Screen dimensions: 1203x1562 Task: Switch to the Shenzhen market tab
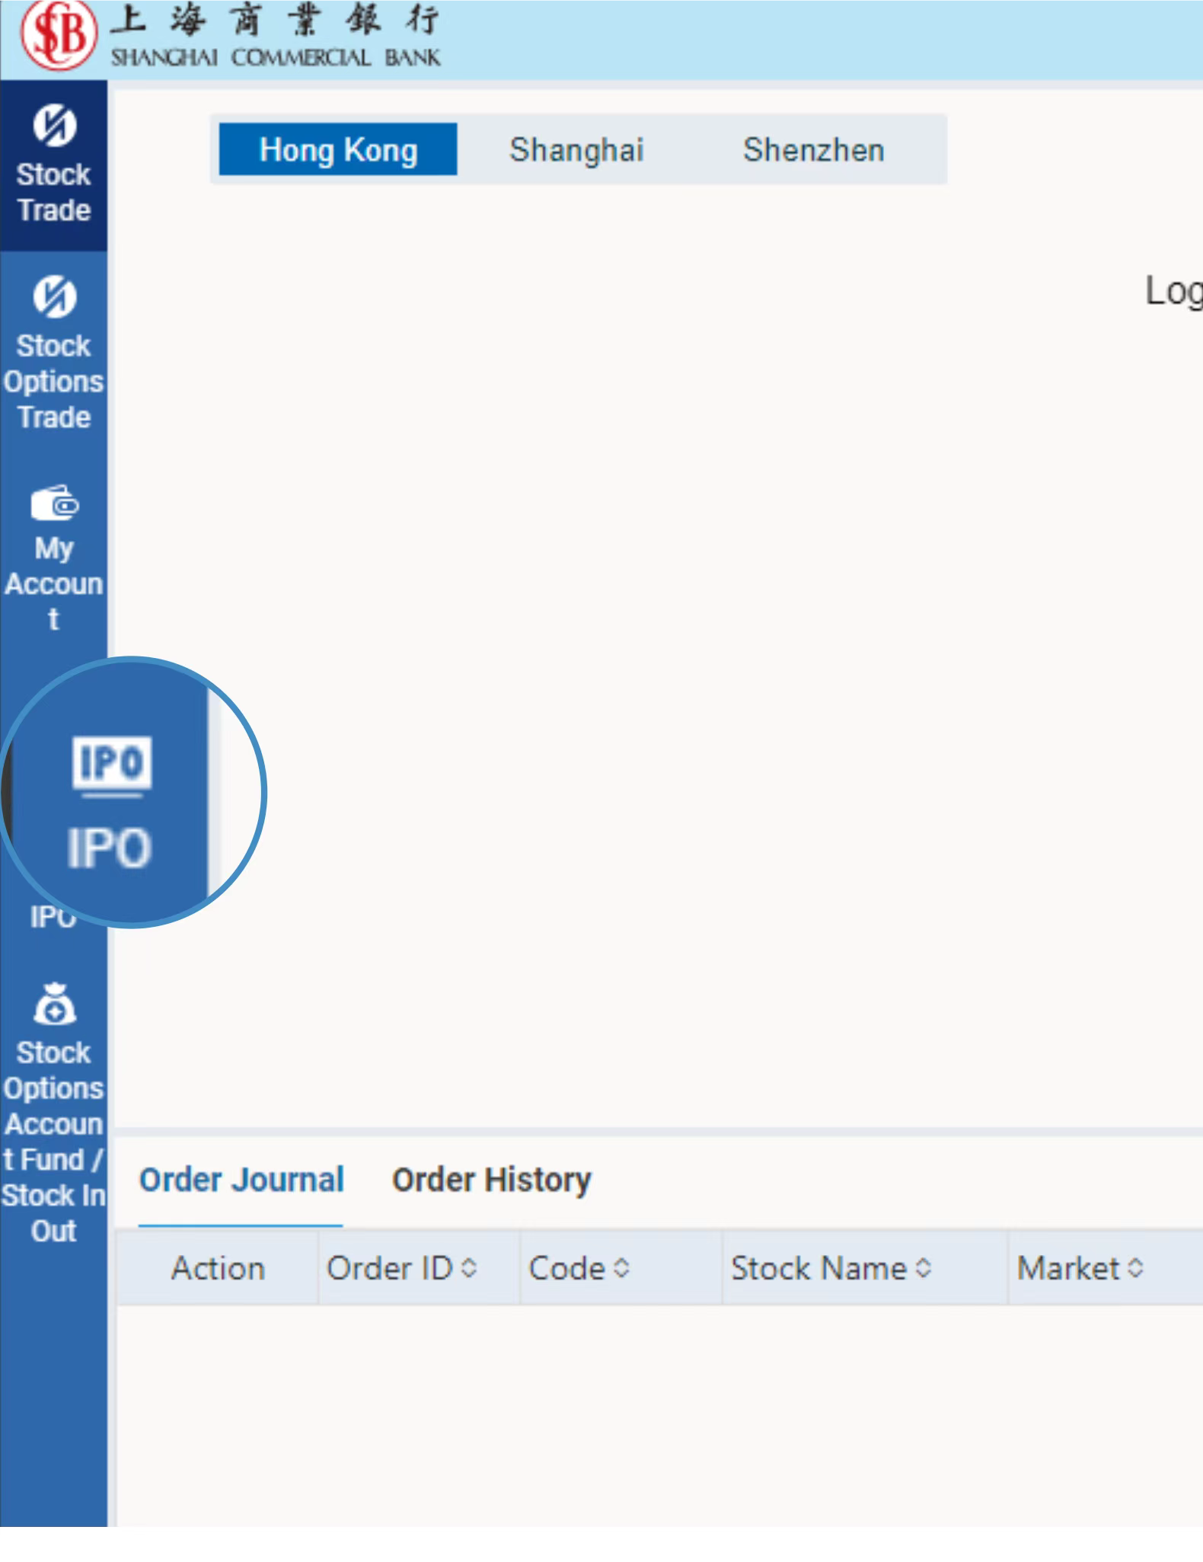813,150
